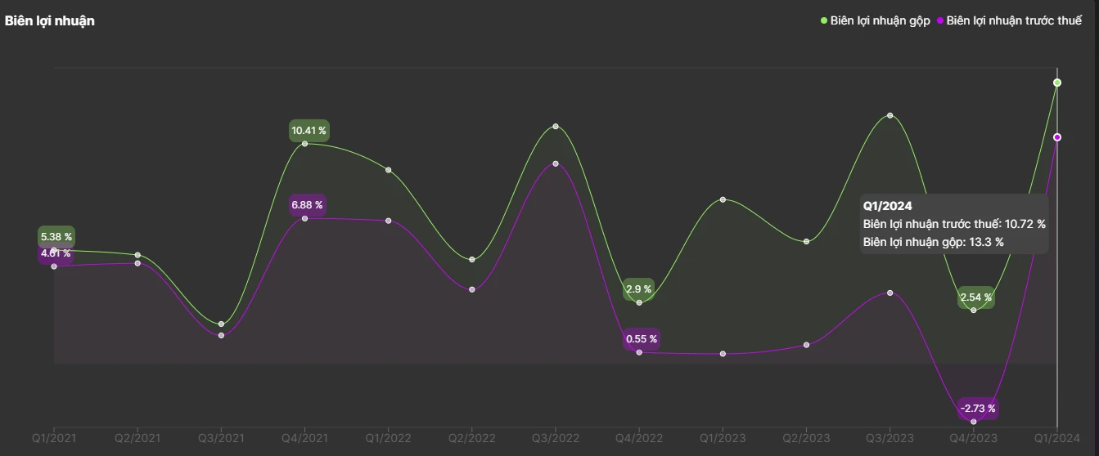The width and height of the screenshot is (1099, 456).
Task: Click the Q1/2024 tooltip box
Action: [954, 224]
